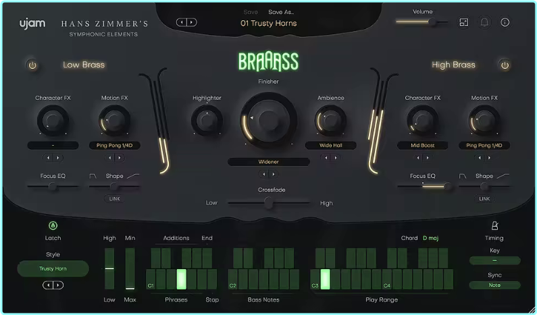Screen dimensions: 537x315
Task: Open High Brass Ping Pong 1/4D dropdown
Action: [x=484, y=145]
